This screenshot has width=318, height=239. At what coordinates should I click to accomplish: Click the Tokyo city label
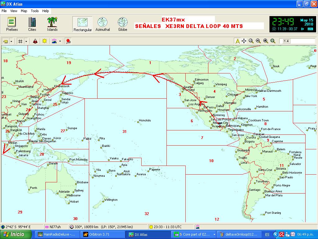tap(64, 102)
